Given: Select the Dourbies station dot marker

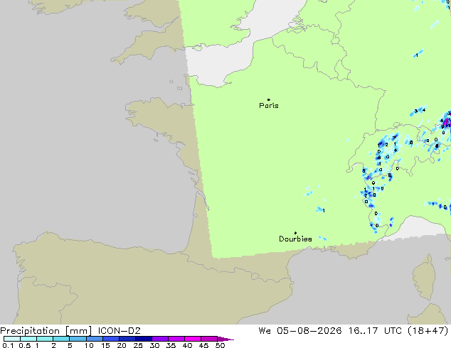Looking at the screenshot, I should point(295,233).
